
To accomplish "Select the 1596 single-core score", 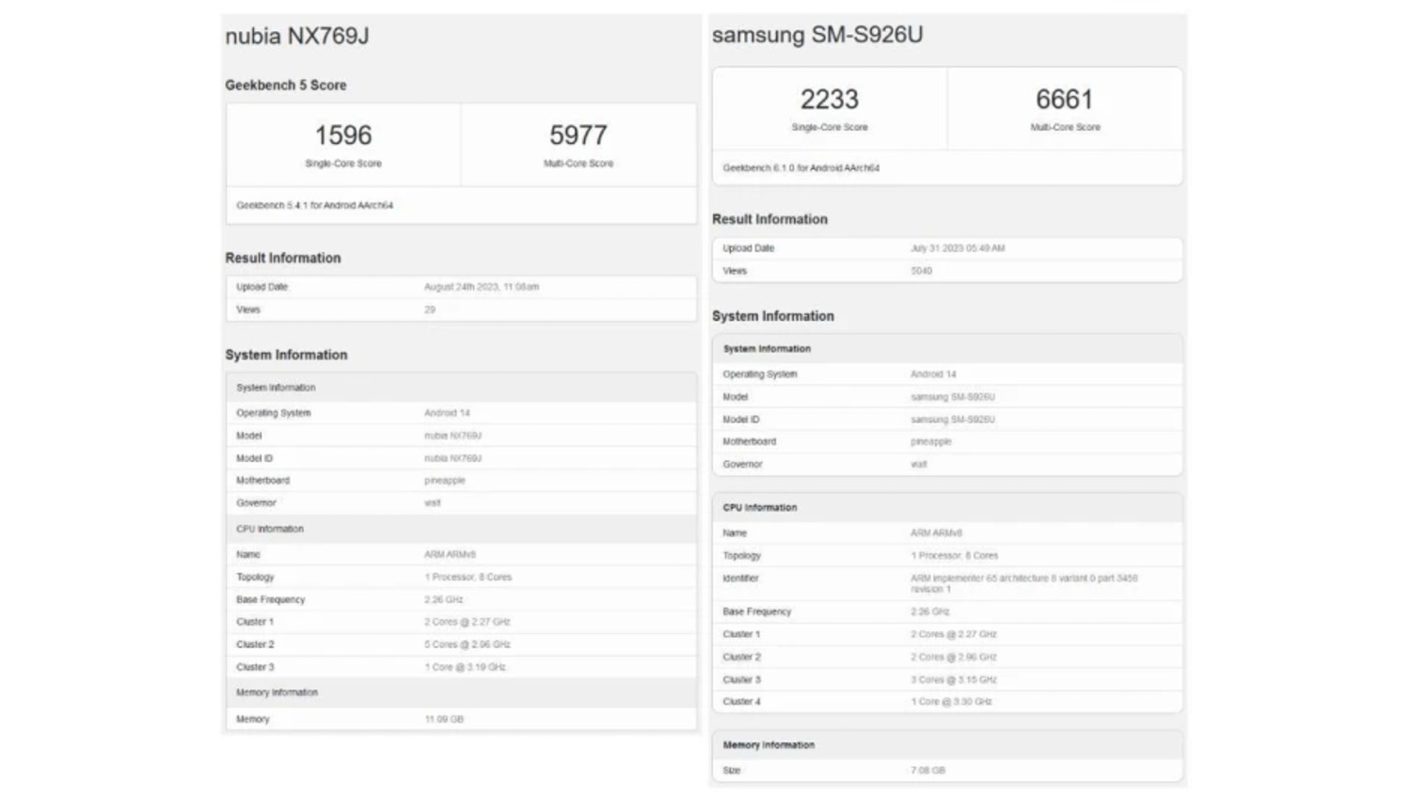I will [342, 135].
